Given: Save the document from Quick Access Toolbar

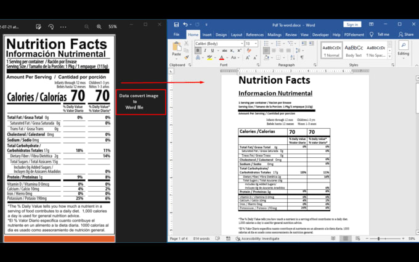Looking at the screenshot, I should click(x=176, y=25).
